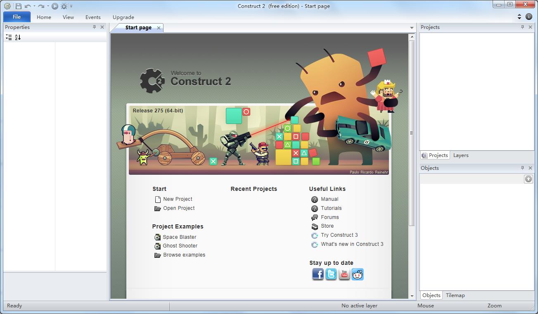Viewport: 538px width, 314px height.
Task: Click the Run layout play icon
Action: click(55, 6)
